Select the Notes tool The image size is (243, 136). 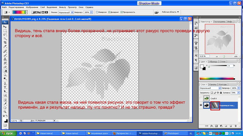(5, 100)
